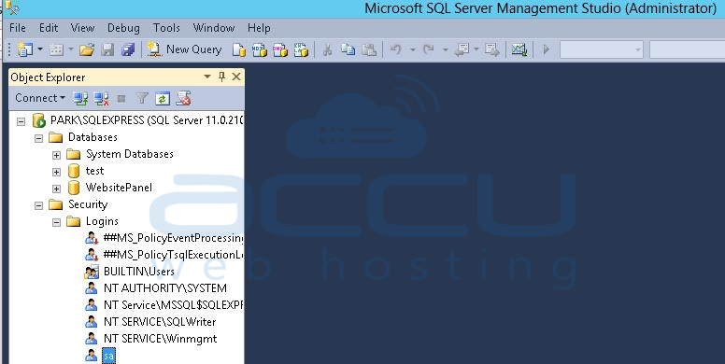Viewport: 725px width, 364px height.
Task: Click the Undo arrow icon
Action: point(396,49)
